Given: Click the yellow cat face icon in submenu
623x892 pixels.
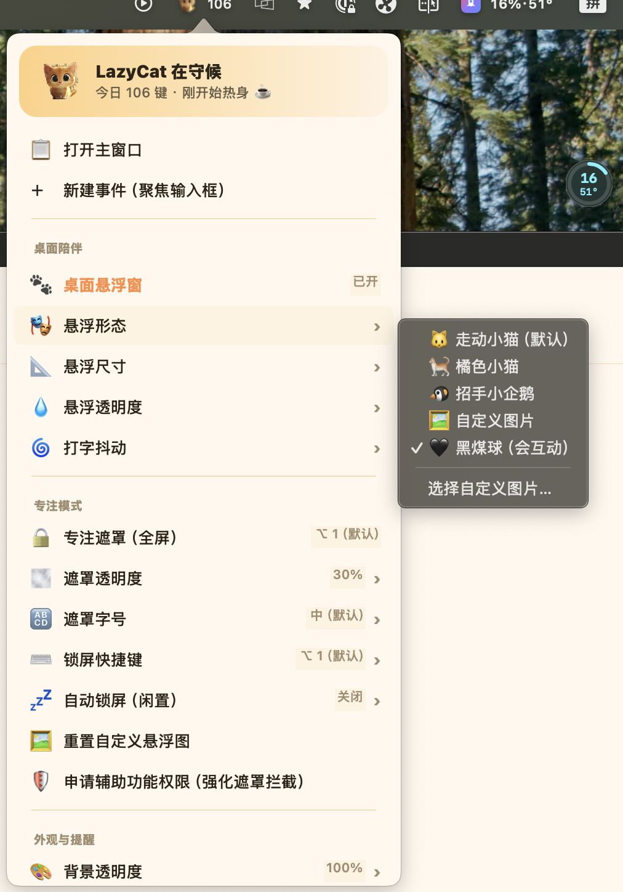Looking at the screenshot, I should 439,339.
